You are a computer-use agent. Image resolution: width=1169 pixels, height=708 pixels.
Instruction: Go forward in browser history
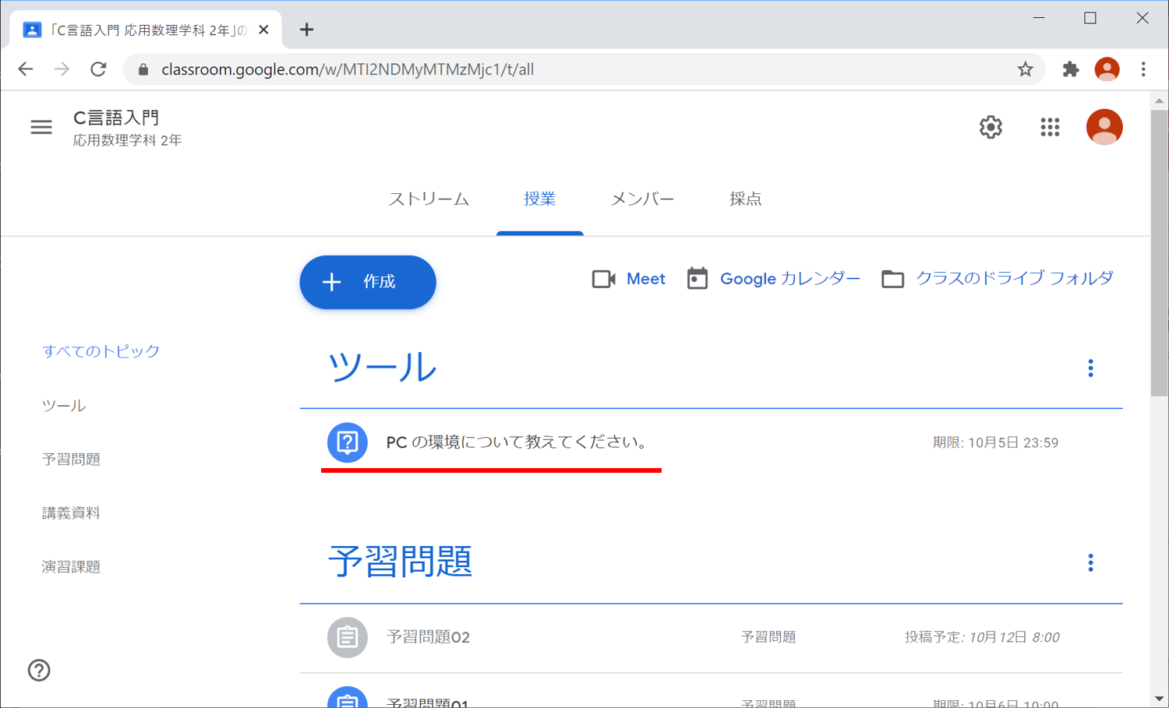tap(62, 69)
